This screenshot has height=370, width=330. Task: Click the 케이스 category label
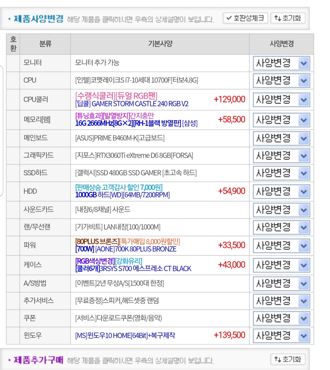point(33,265)
